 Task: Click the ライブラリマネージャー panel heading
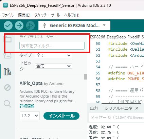coord(38,37)
